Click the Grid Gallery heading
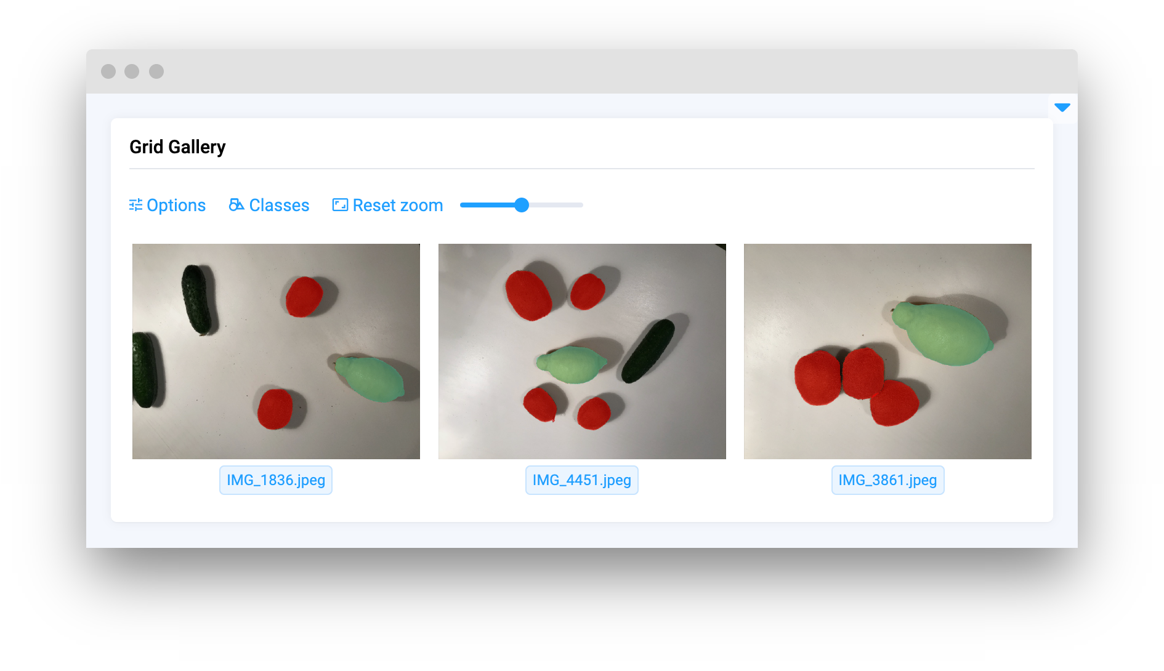This screenshot has width=1164, height=671. pyautogui.click(x=177, y=147)
